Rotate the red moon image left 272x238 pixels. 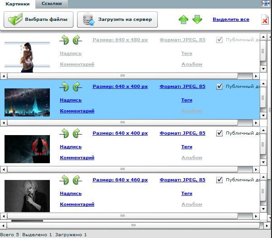[x=64, y=133]
